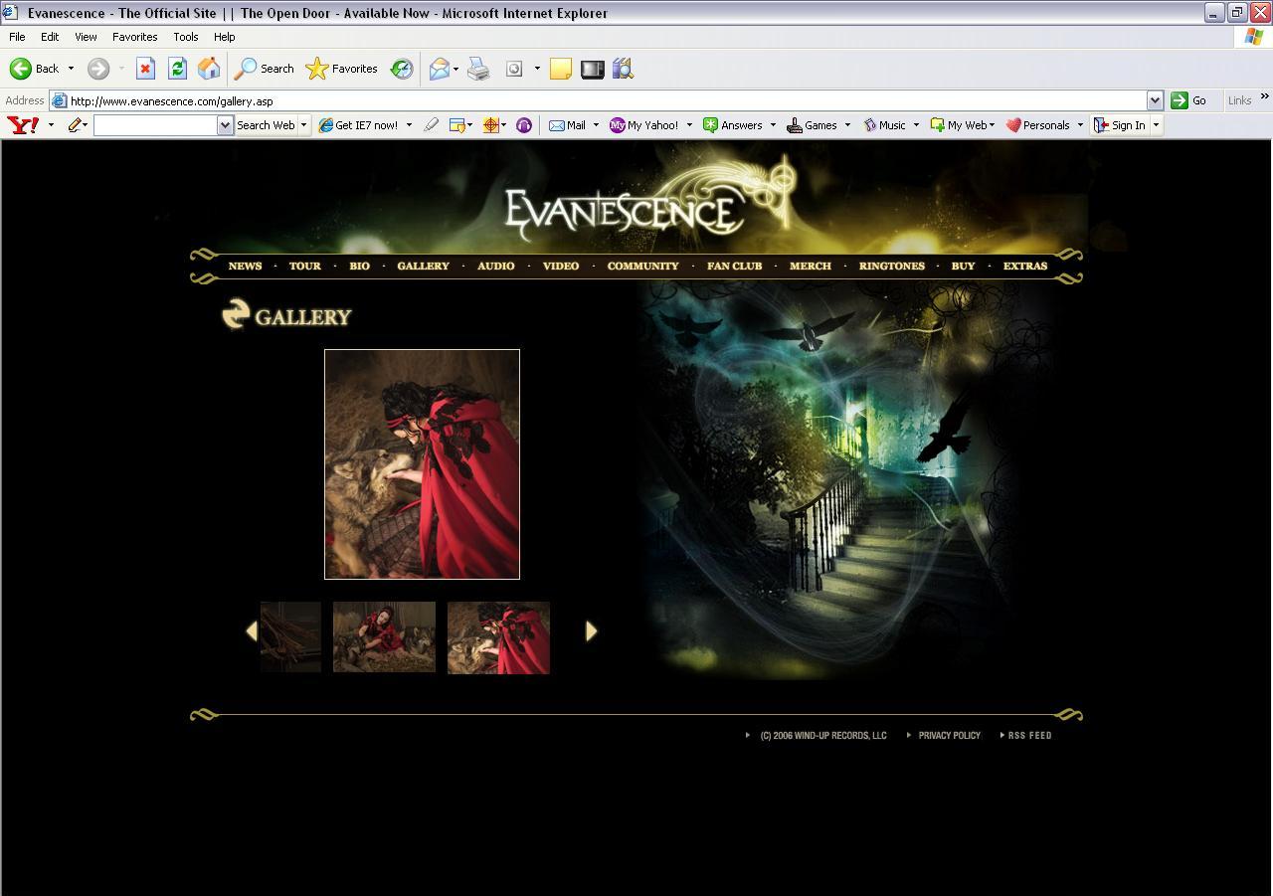The height and width of the screenshot is (896, 1273).
Task: Open the Yahoo Mail dropdown arrow
Action: click(596, 125)
